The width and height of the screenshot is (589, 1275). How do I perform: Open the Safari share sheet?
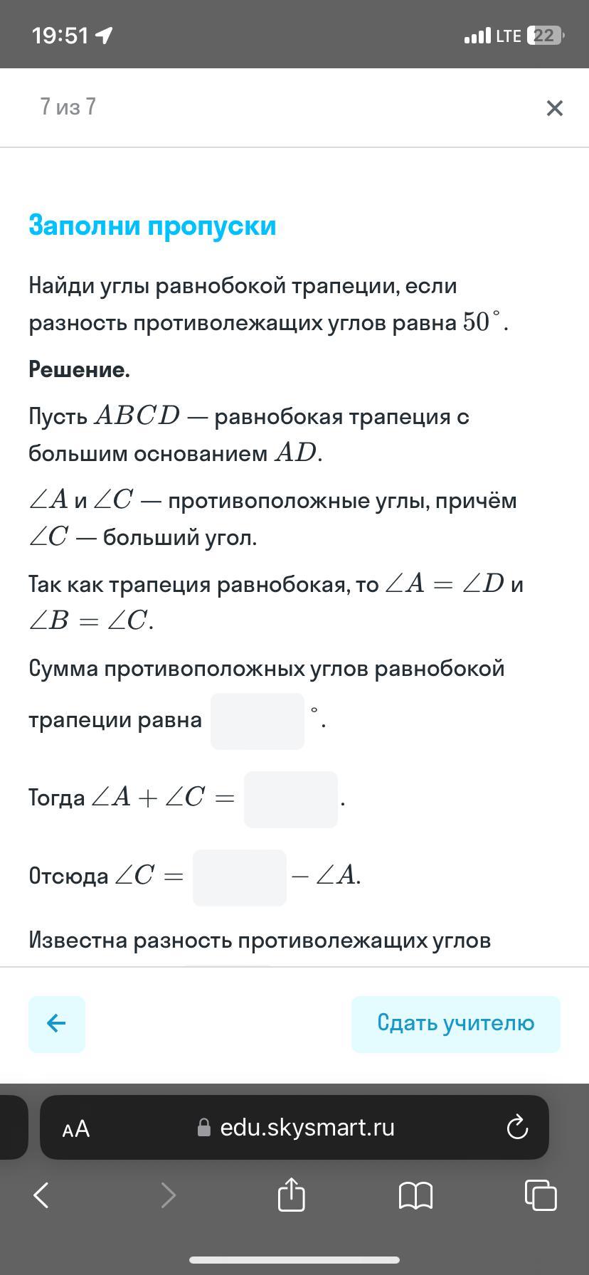coord(291,1194)
